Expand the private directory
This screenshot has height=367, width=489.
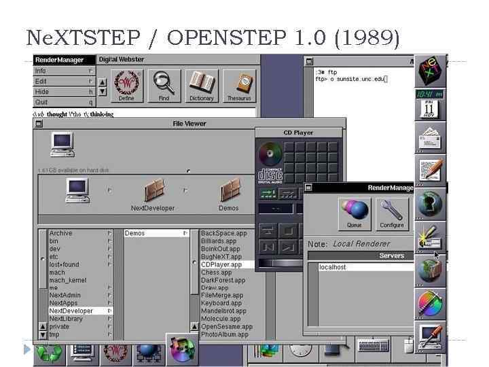109,326
